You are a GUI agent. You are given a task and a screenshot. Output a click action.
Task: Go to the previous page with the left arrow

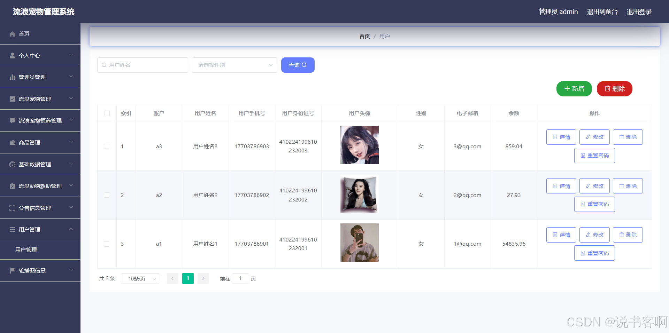pyautogui.click(x=172, y=278)
